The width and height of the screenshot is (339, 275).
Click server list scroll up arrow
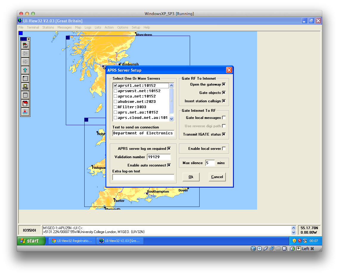172,85
